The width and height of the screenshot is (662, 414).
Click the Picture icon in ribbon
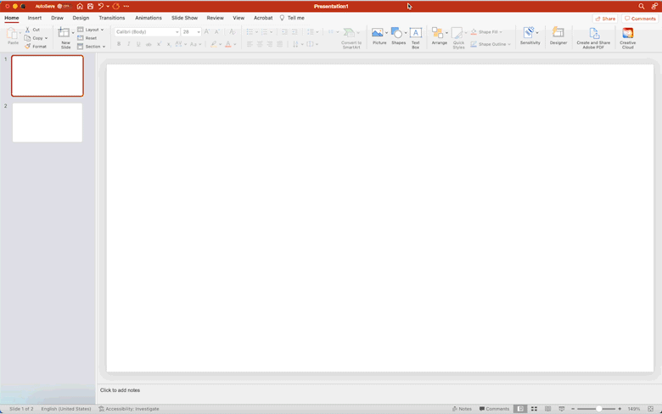point(379,35)
